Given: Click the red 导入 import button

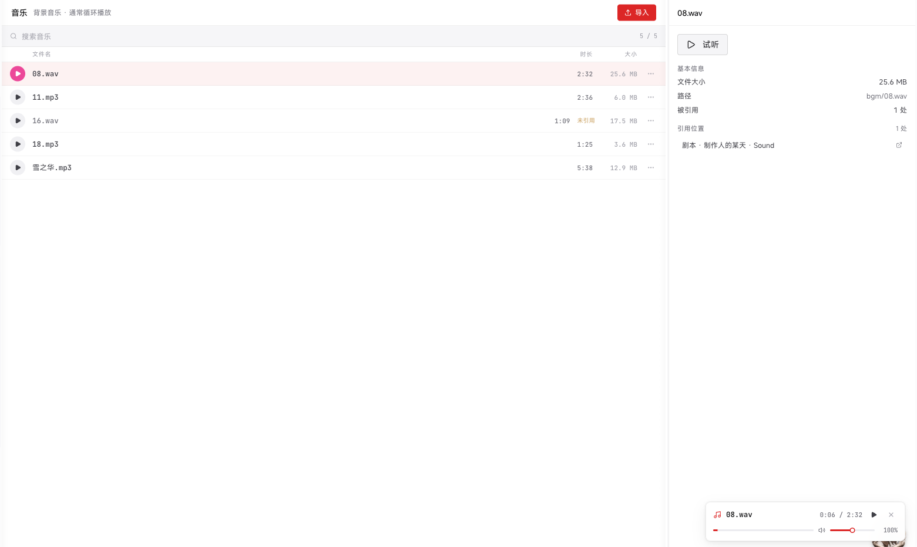Looking at the screenshot, I should coord(637,12).
